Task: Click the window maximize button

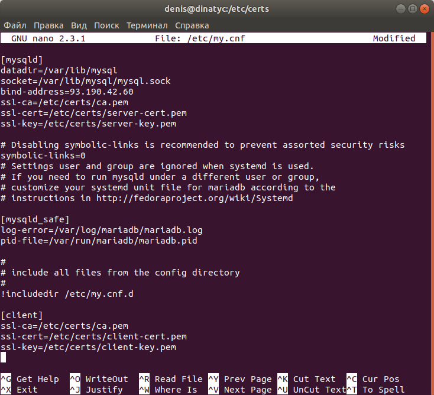Action: click(412, 9)
